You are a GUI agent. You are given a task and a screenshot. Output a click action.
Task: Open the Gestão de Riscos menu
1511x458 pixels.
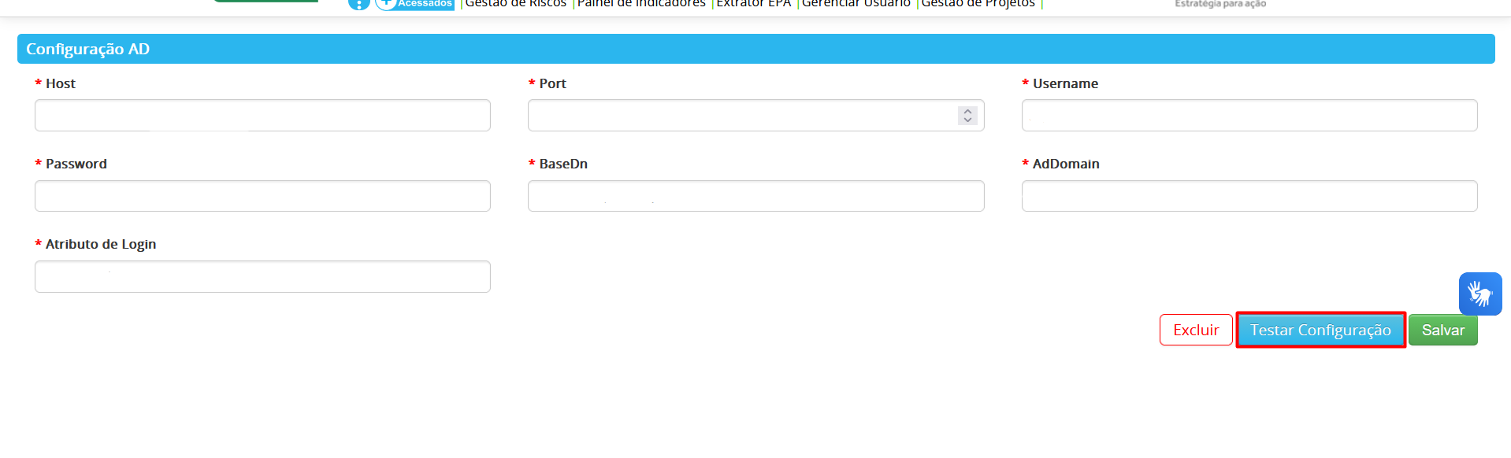point(515,4)
